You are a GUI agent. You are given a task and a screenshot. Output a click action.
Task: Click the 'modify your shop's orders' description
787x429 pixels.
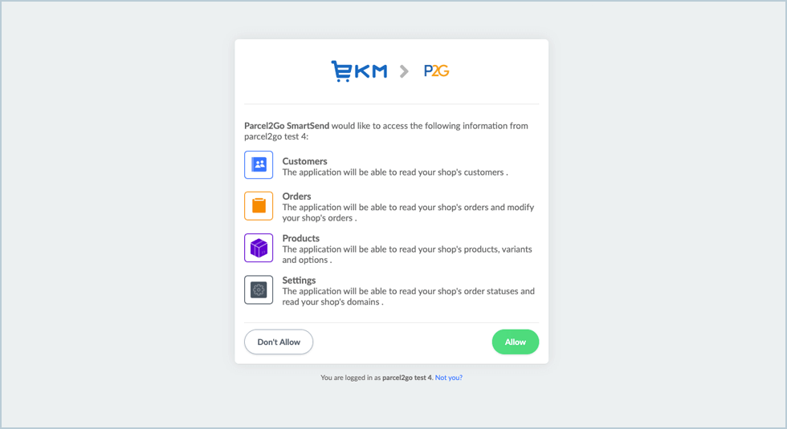click(x=408, y=212)
